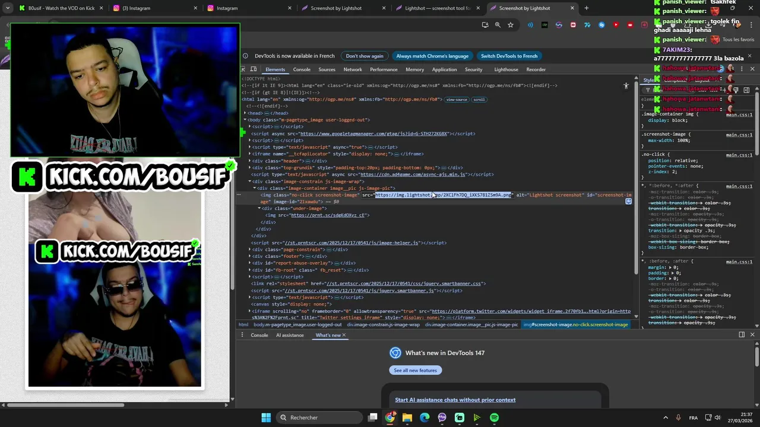Click the drawer dock-side toggle icon
The width and height of the screenshot is (760, 427).
pyautogui.click(x=742, y=335)
